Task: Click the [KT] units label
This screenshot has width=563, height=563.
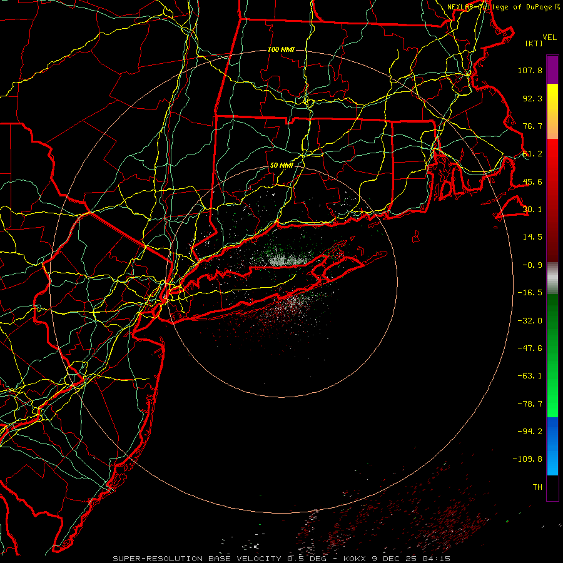Action: click(x=534, y=43)
